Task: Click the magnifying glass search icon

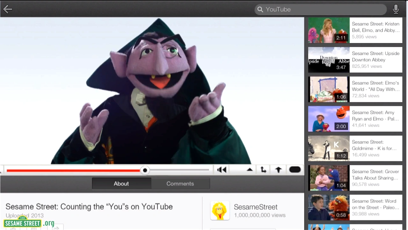Action: point(260,9)
